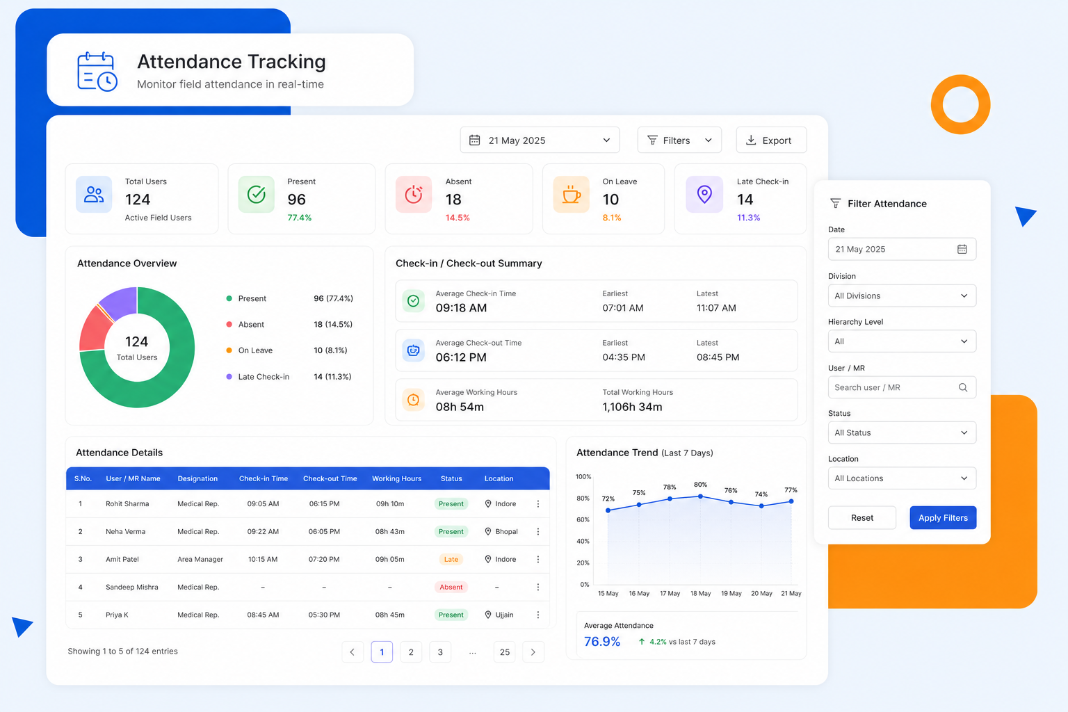Open the All Status dropdown

[x=902, y=432]
